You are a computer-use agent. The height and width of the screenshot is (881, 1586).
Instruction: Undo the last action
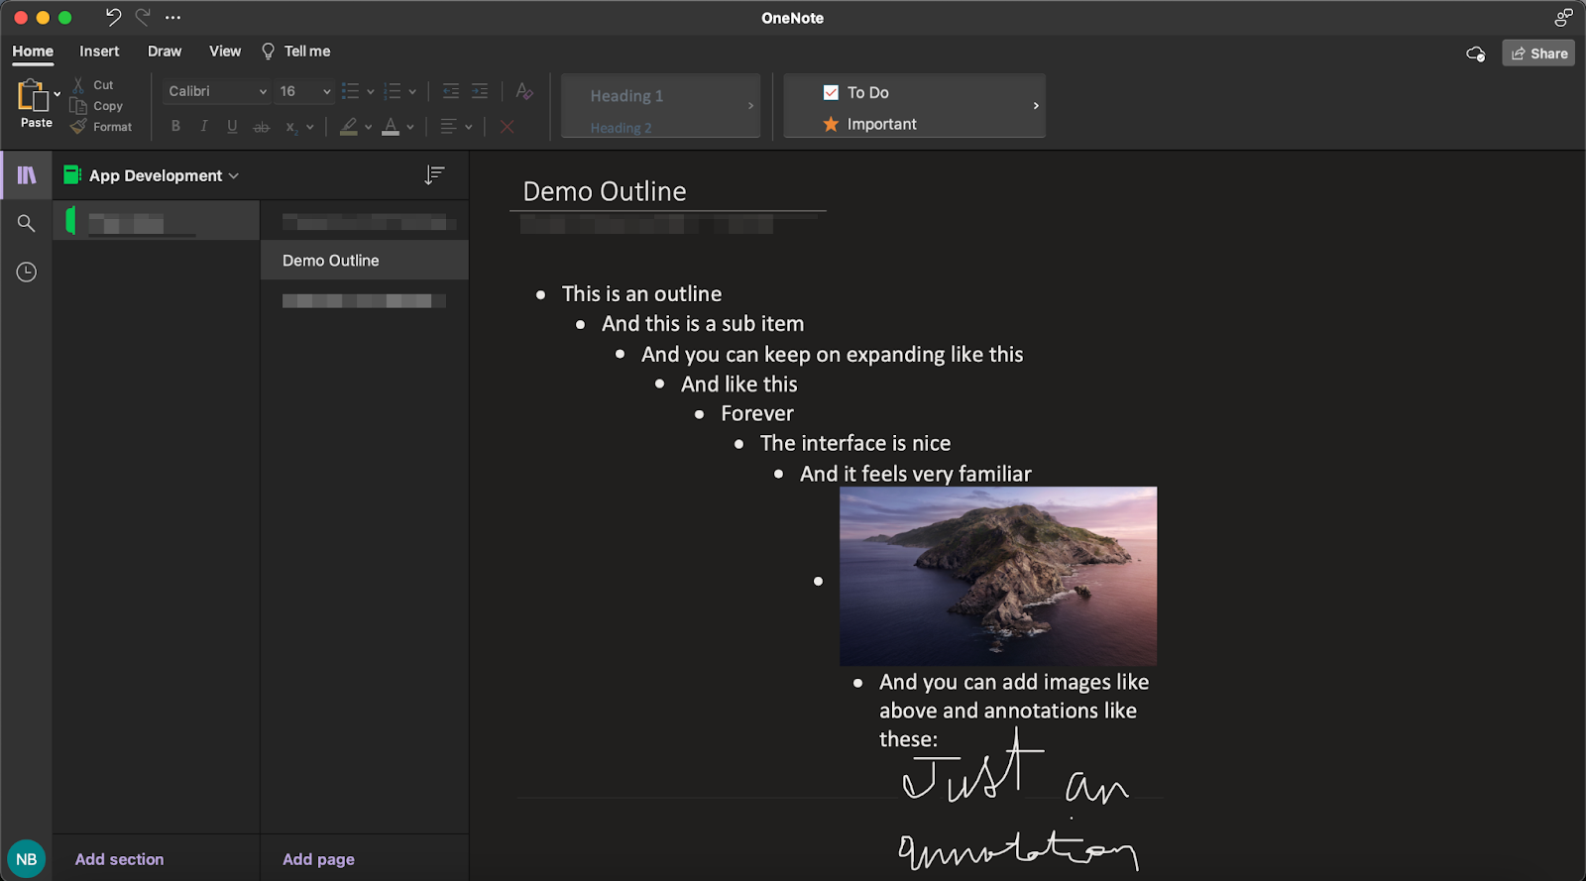[x=113, y=17]
